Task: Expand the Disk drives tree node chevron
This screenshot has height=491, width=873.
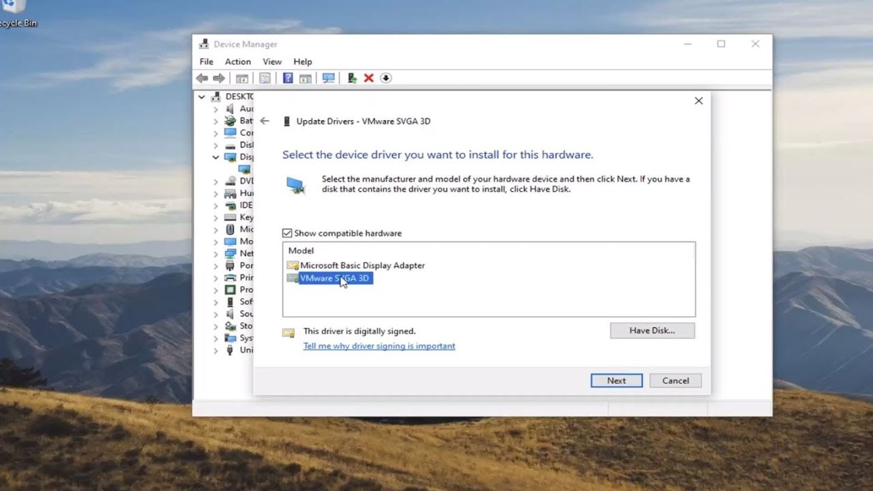Action: click(x=216, y=145)
